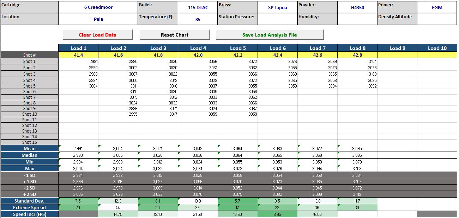
Task: Select the Cartridge field showing 6 Creedmoor
Action: pyautogui.click(x=98, y=7)
